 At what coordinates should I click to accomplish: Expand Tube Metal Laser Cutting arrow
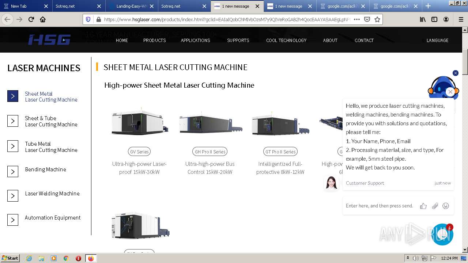click(13, 146)
